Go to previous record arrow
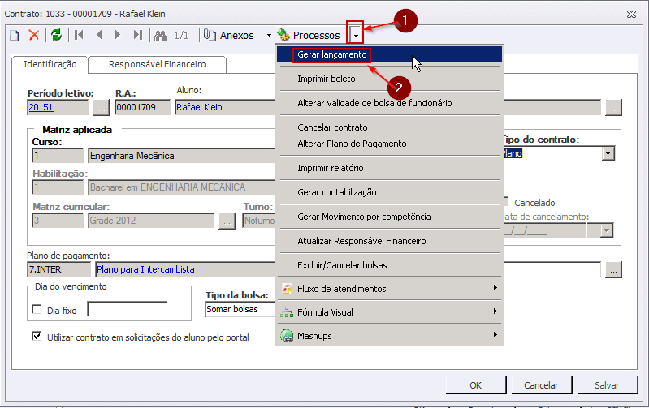The width and height of the screenshot is (649, 408). (99, 35)
